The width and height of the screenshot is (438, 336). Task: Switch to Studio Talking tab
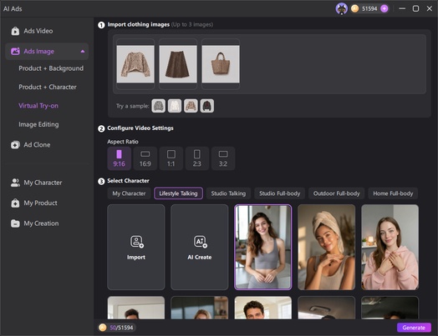[228, 193]
